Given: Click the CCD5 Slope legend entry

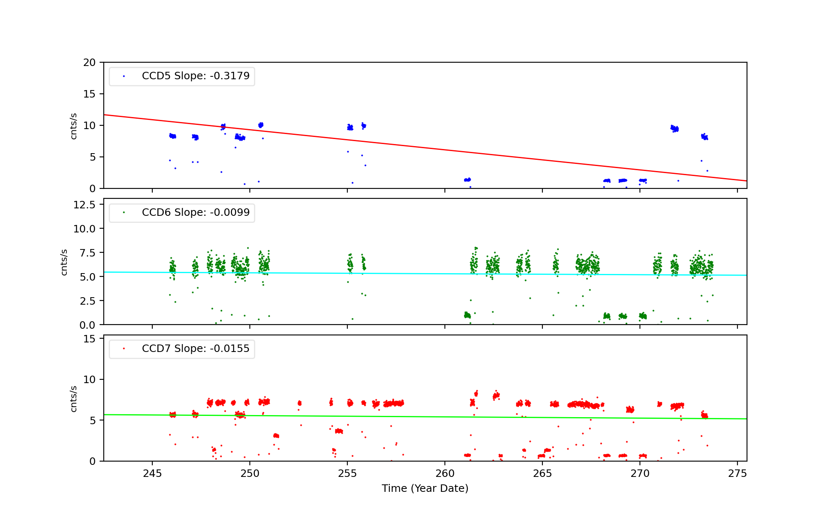Looking at the screenshot, I should pos(195,76).
